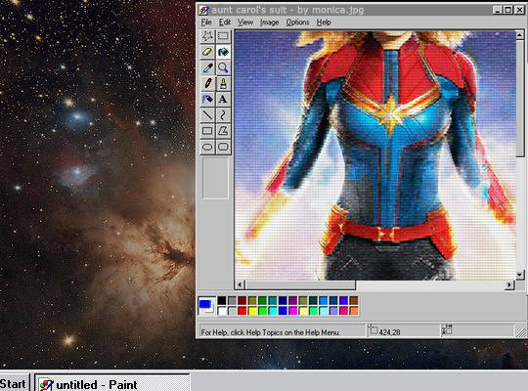This screenshot has height=391, width=528.
Task: Choose the maroon dark red swatch
Action: tap(242, 300)
